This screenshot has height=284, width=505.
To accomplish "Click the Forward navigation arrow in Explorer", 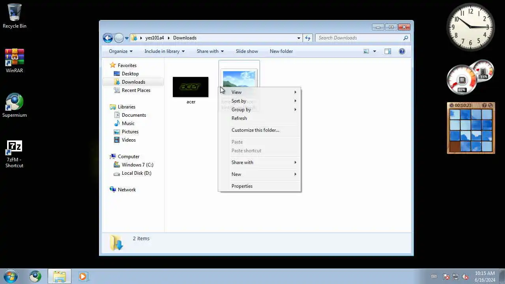I will click(x=119, y=38).
